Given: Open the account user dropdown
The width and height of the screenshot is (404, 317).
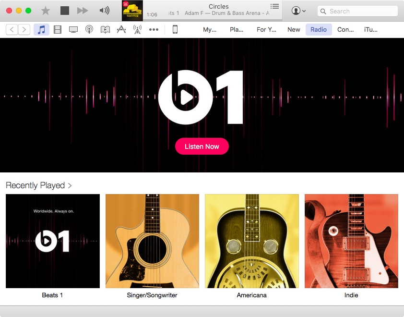Looking at the screenshot, I should tap(298, 11).
